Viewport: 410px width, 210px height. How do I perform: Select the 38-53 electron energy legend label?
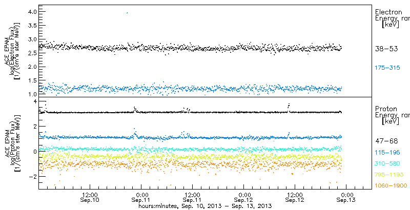[x=386, y=49]
